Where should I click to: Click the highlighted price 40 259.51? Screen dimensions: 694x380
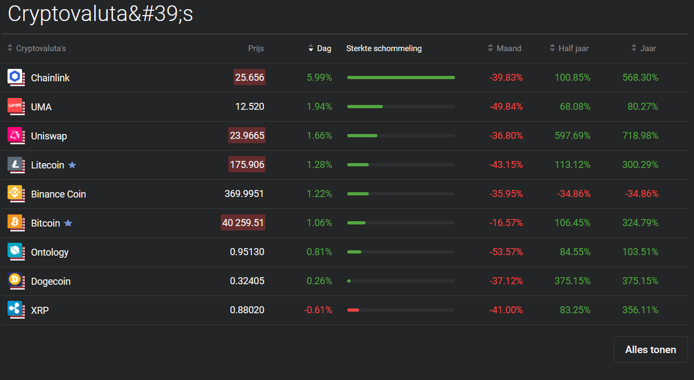pyautogui.click(x=243, y=223)
